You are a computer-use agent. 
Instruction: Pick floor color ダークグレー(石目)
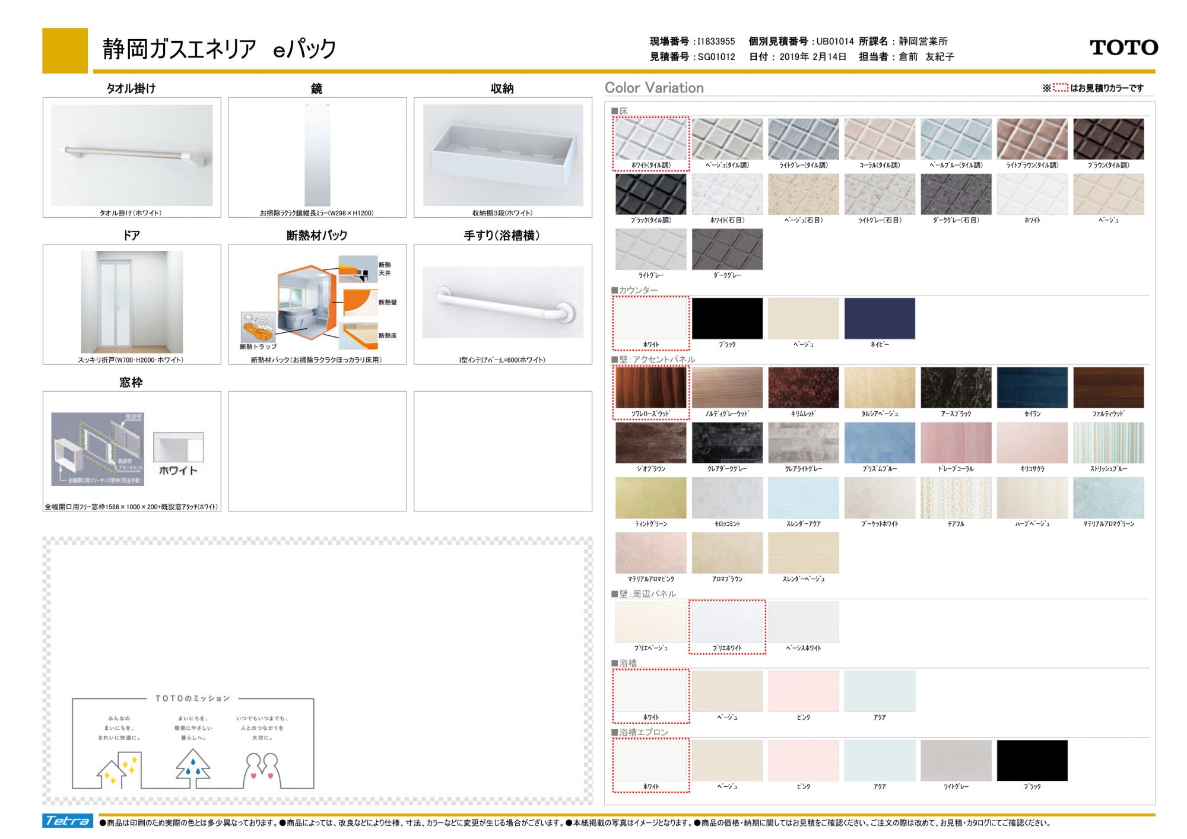tap(956, 194)
